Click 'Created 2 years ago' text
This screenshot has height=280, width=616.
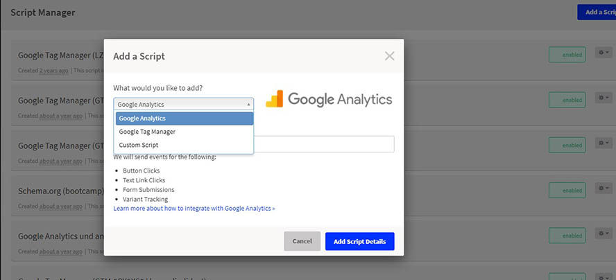click(43, 71)
